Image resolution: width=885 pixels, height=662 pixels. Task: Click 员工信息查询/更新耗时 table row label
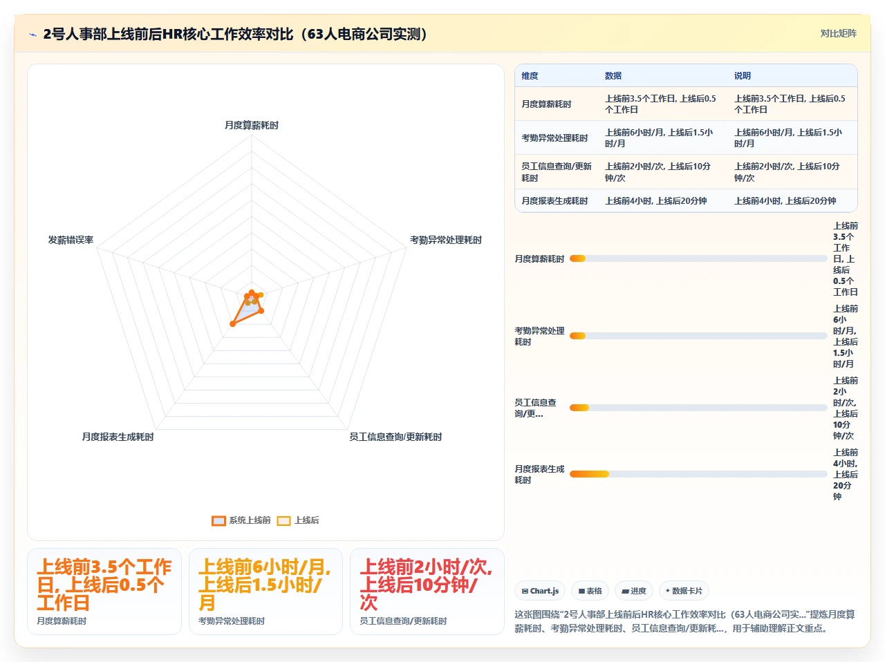pyautogui.click(x=557, y=172)
